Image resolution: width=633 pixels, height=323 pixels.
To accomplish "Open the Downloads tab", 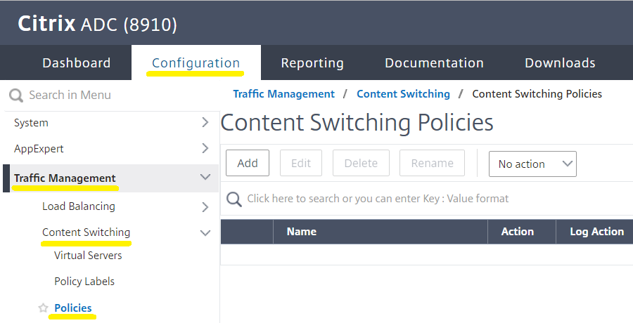I will coord(560,63).
